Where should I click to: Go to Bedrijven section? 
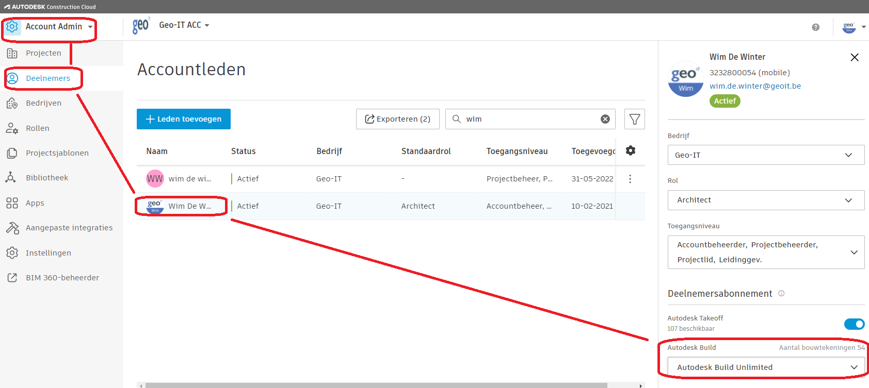click(x=44, y=103)
